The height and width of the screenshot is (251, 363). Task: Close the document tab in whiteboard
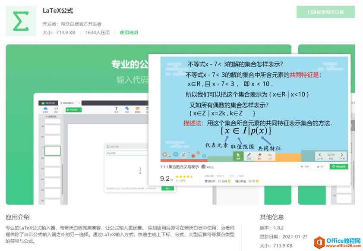[79, 103]
